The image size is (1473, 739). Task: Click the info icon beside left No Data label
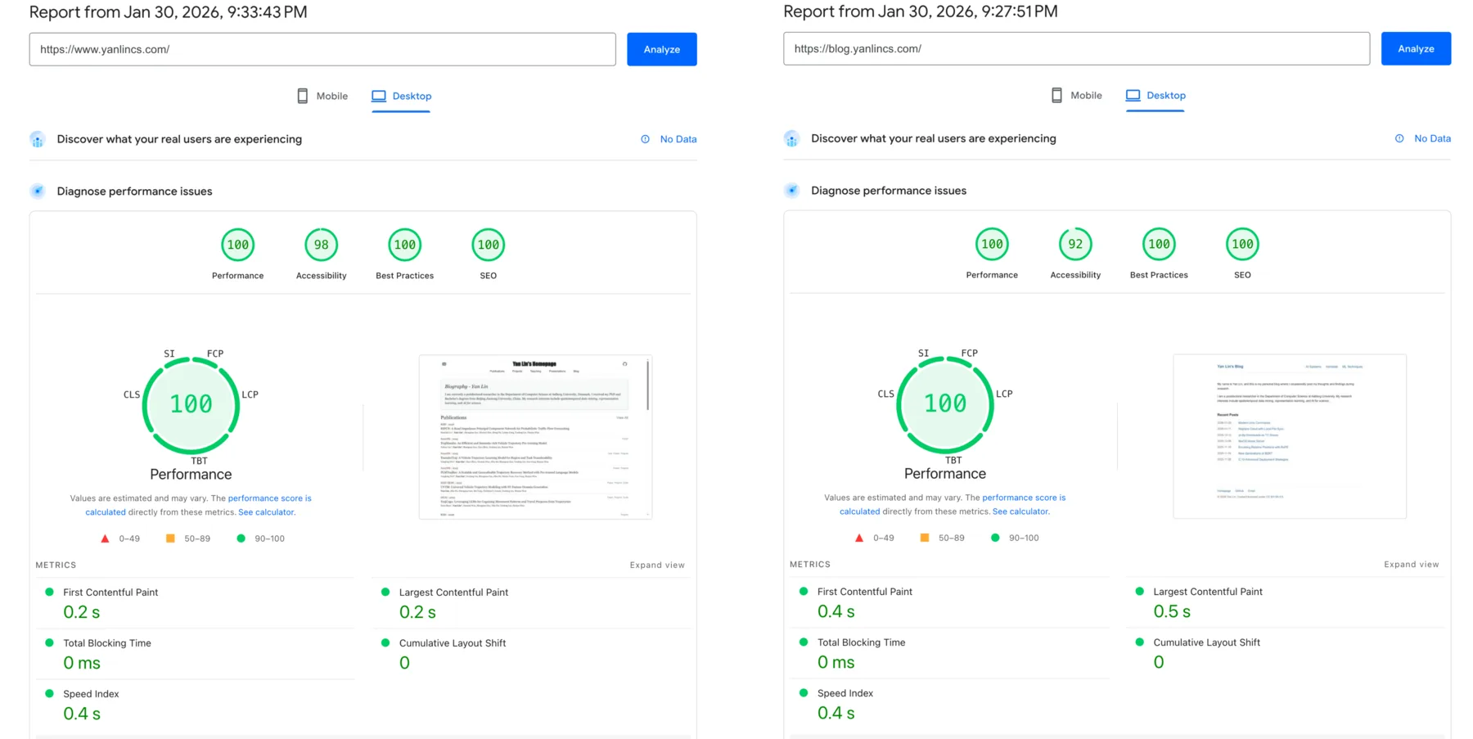(646, 139)
